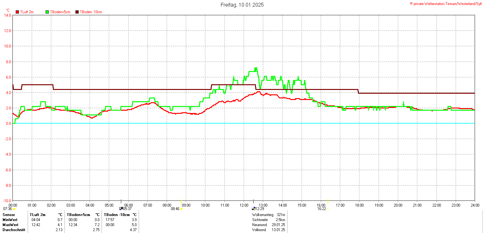Select the TLuft 2m legend label

coord(27,12)
